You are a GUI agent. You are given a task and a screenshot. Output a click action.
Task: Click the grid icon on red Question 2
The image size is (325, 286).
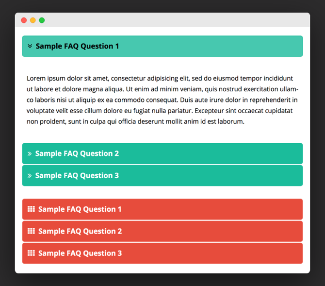click(32, 231)
